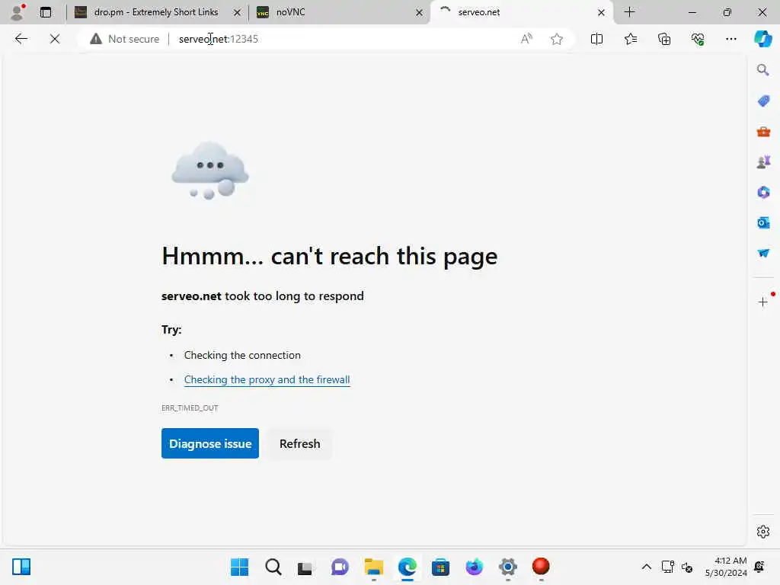The image size is (780, 585).
Task: Open the sidebar Microsoft 365 icon
Action: [763, 192]
